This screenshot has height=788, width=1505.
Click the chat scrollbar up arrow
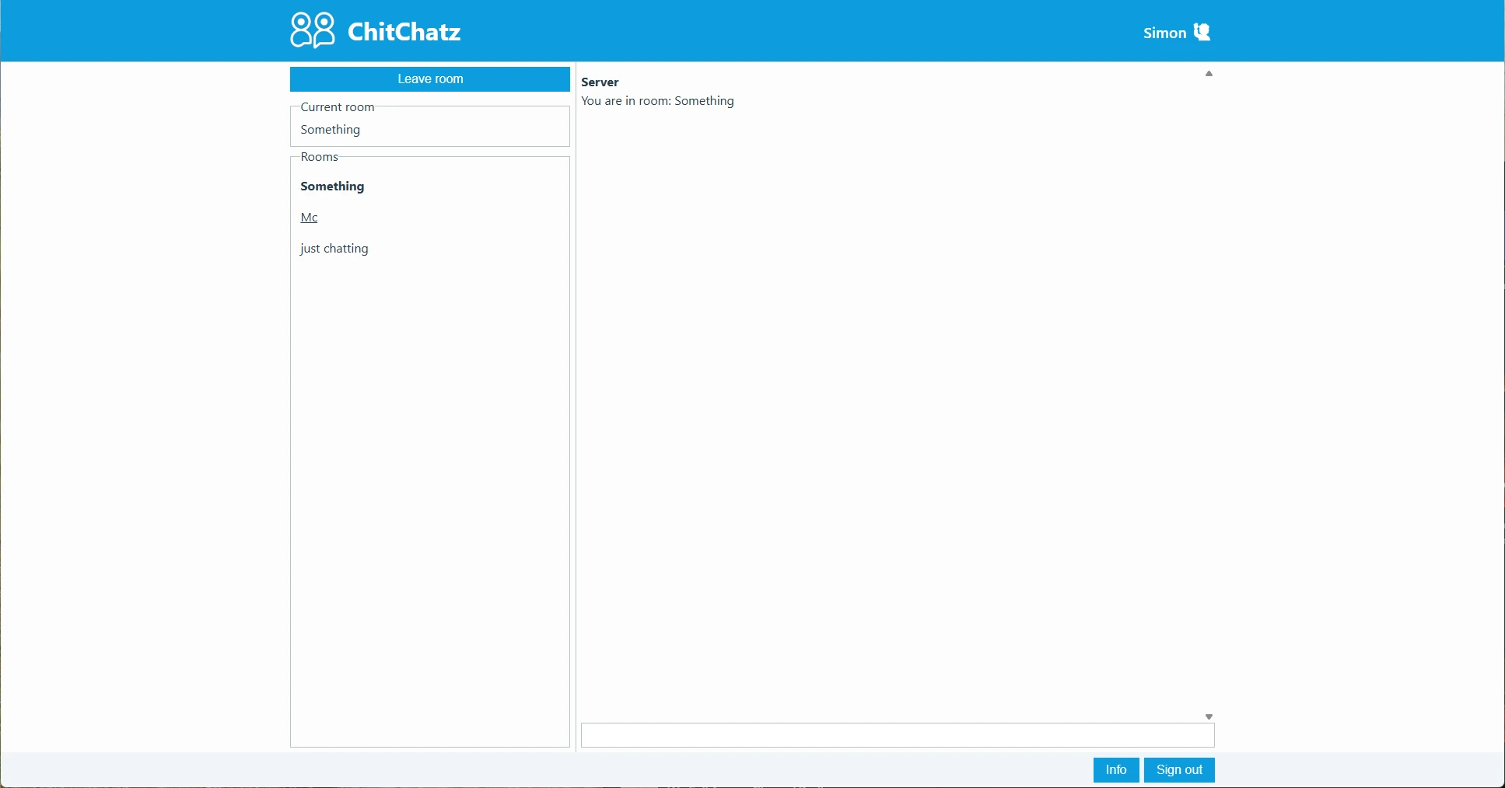(x=1209, y=74)
